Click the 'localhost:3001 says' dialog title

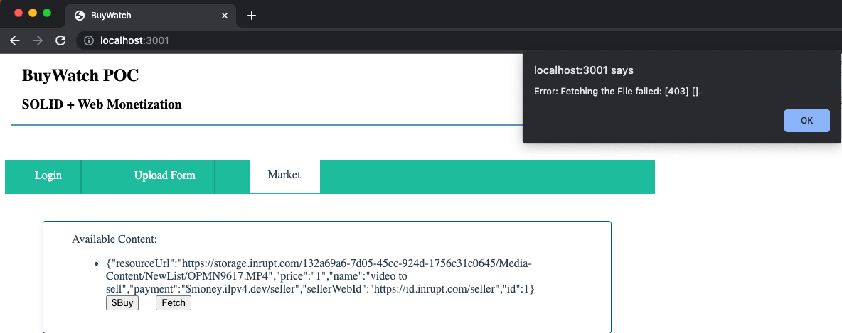[584, 70]
